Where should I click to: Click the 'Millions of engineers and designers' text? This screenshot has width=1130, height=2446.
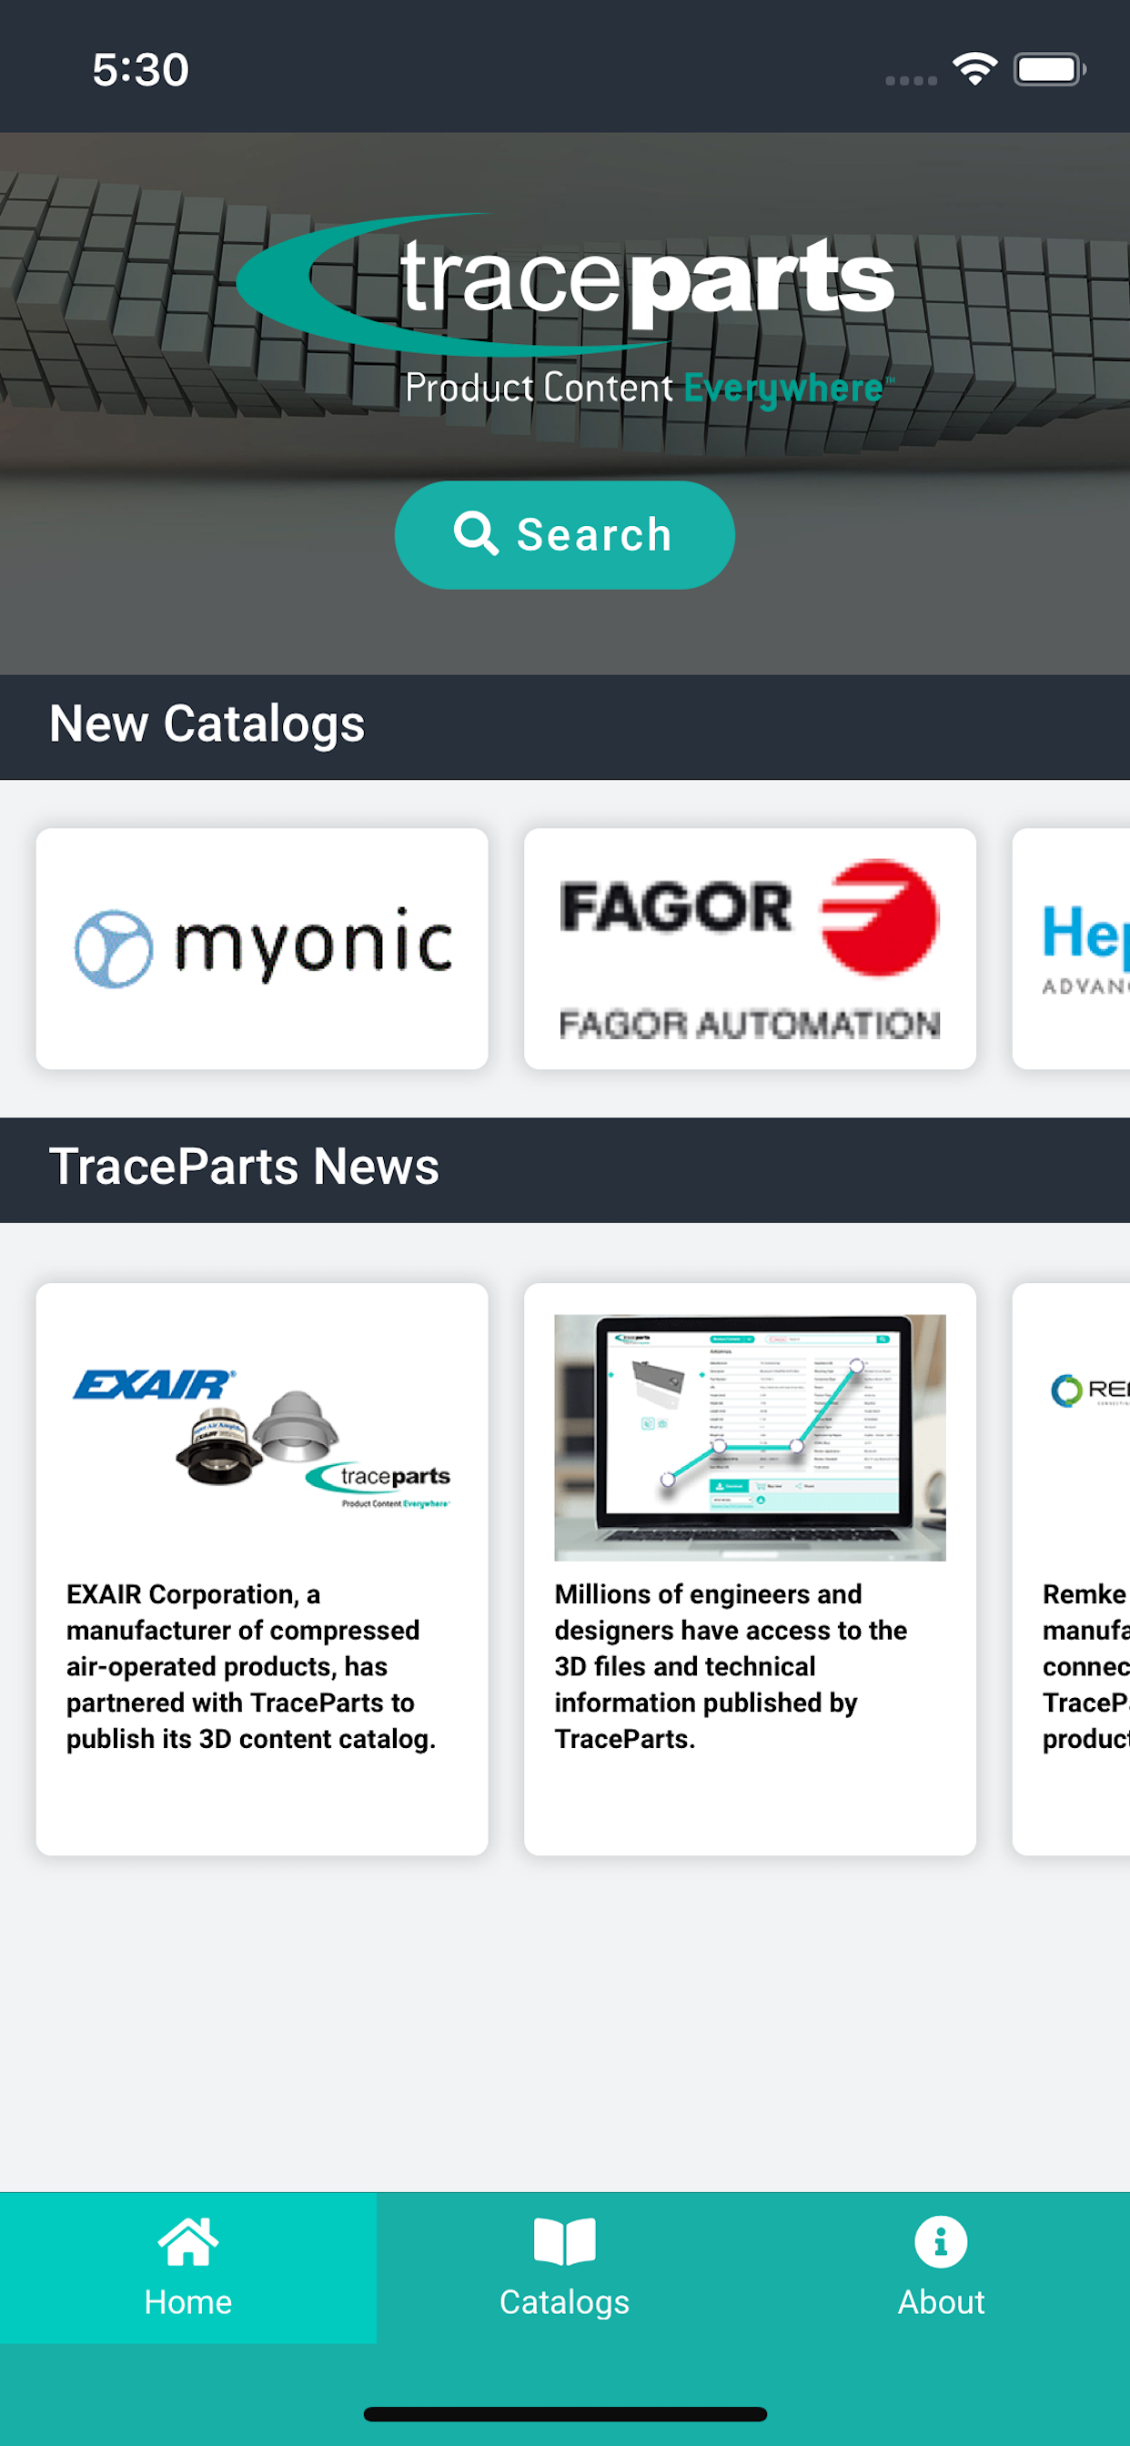(731, 1666)
